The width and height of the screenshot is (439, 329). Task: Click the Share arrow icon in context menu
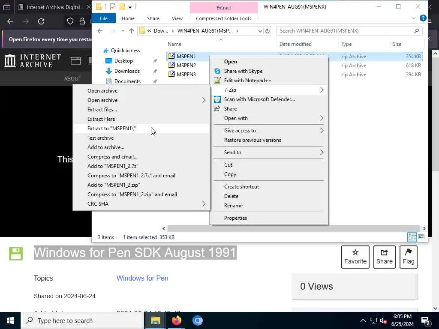coord(217,108)
